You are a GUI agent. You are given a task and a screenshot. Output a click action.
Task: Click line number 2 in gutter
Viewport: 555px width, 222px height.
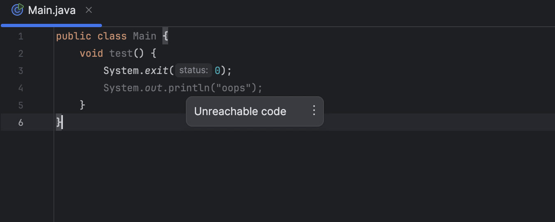point(21,53)
